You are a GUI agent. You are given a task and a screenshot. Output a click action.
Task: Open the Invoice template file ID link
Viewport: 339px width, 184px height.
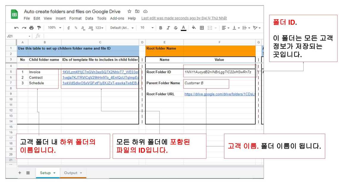coord(100,72)
